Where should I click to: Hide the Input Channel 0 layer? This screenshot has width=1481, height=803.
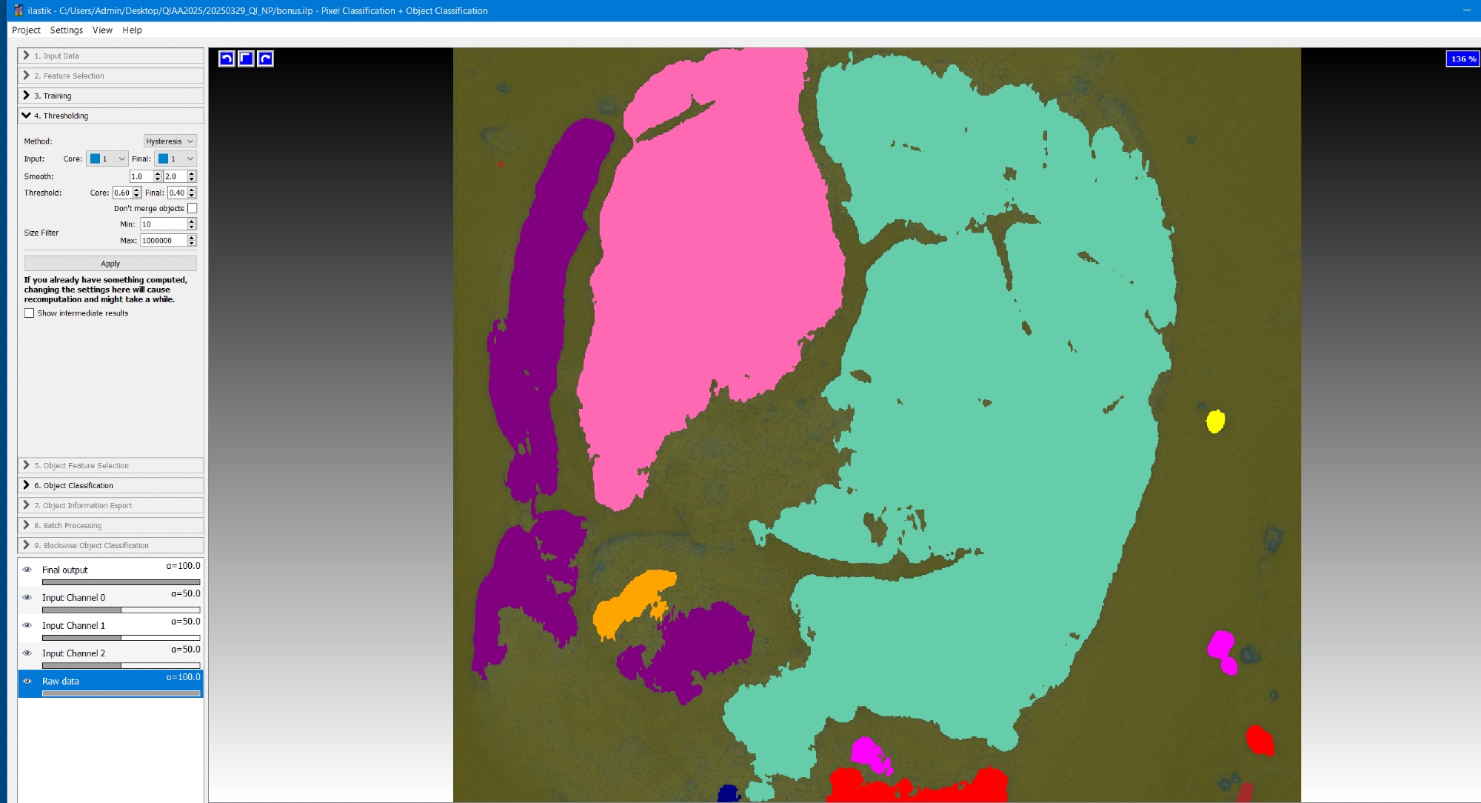point(27,597)
